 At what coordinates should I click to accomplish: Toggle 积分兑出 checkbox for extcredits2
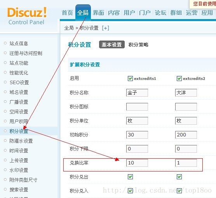[x=179, y=177]
